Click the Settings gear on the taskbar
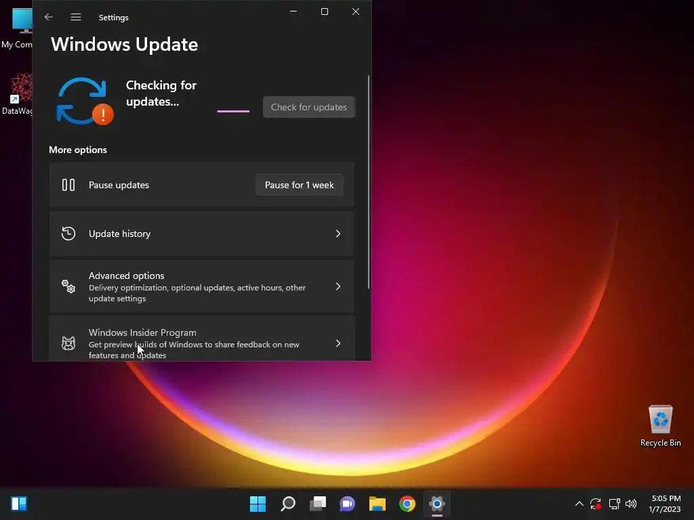694x520 pixels. (x=437, y=504)
